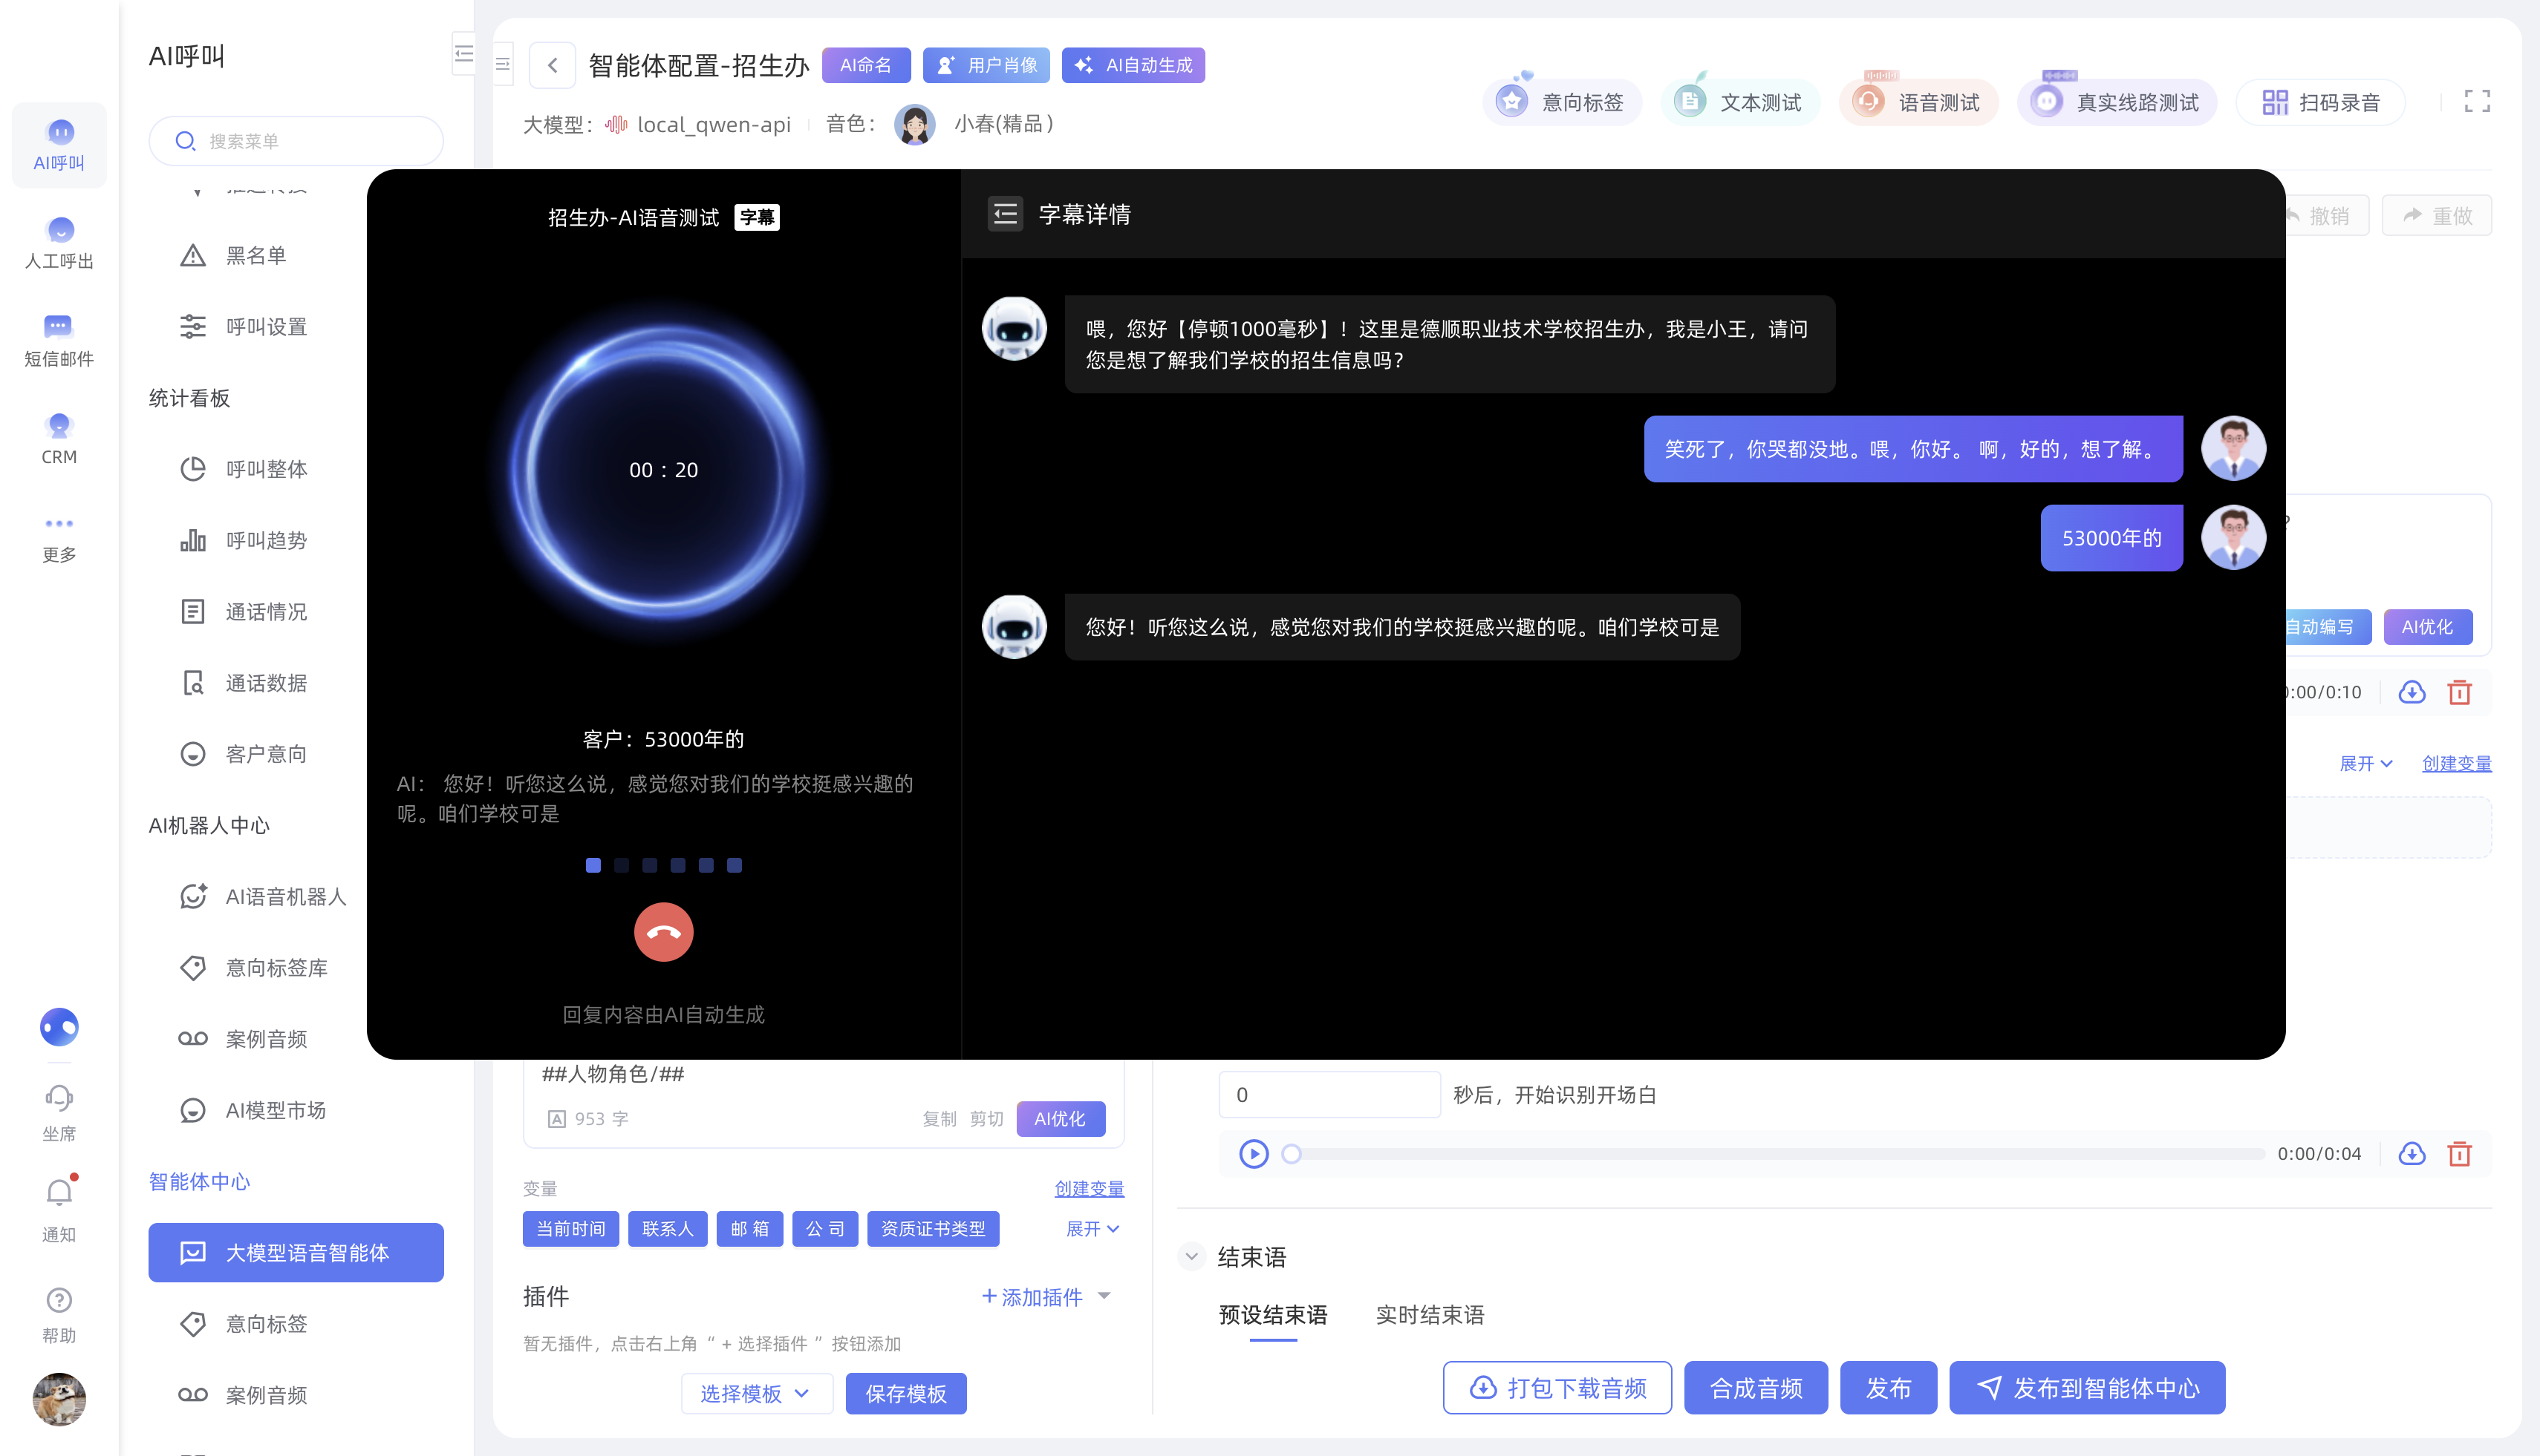Toggle fullscreen with the corner brackets icon
The height and width of the screenshot is (1456, 2540).
point(2477,101)
